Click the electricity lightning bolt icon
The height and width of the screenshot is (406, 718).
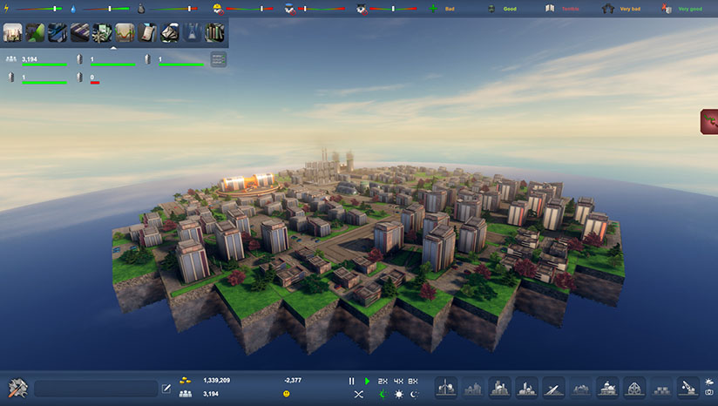coord(6,8)
